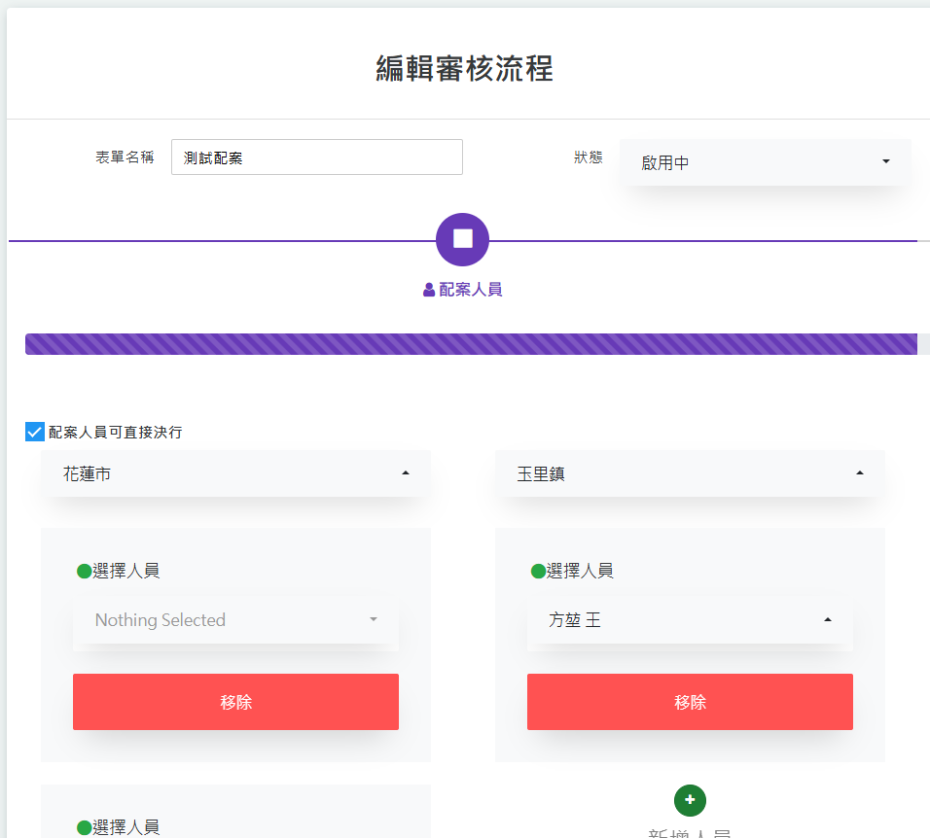Click the 編輯審核流程 page heading
This screenshot has height=838, width=930.
click(x=464, y=69)
